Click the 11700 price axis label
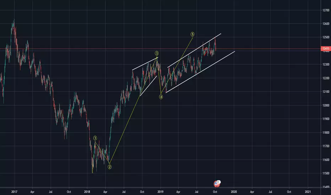The width and height of the screenshot is (331, 195). [x=326, y=146]
